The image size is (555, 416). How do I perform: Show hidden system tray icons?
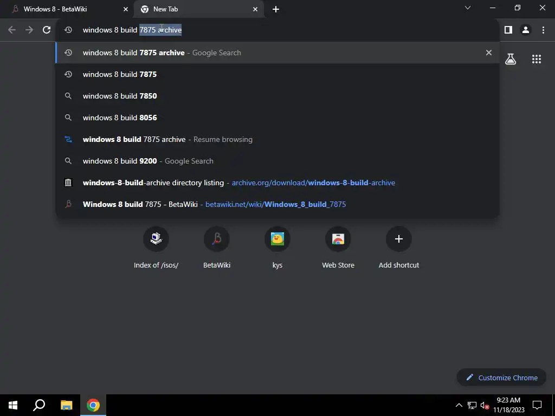(459, 405)
